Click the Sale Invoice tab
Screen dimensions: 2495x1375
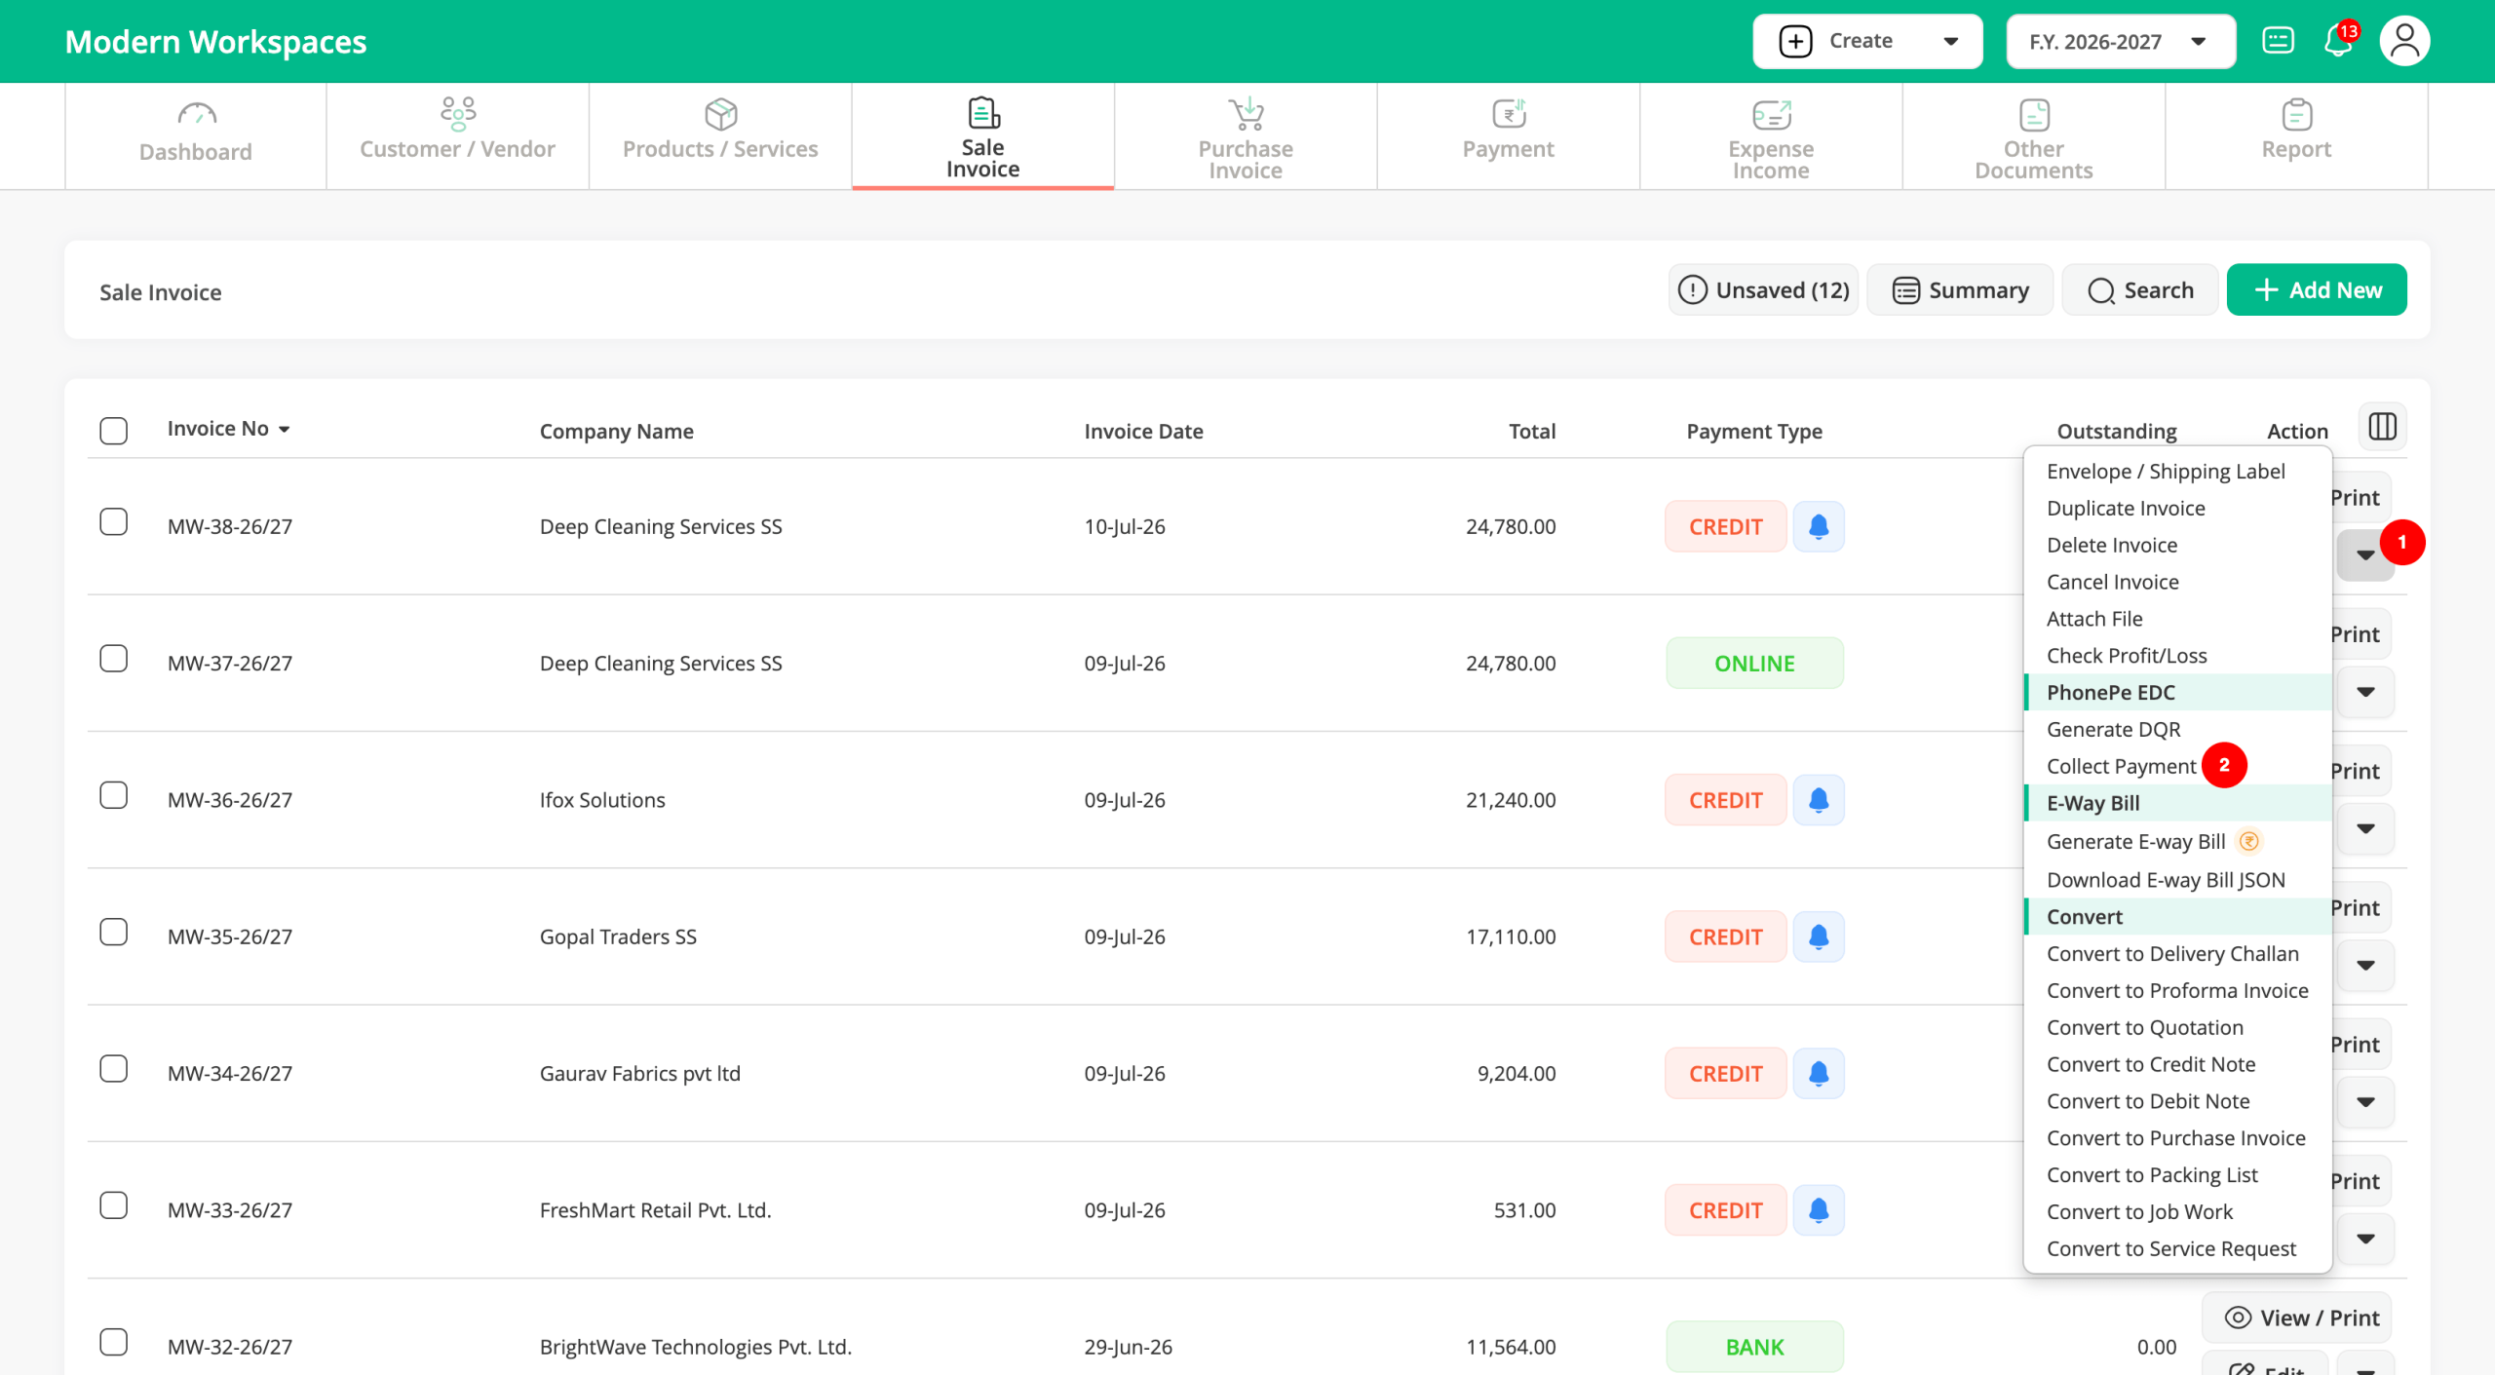point(982,135)
